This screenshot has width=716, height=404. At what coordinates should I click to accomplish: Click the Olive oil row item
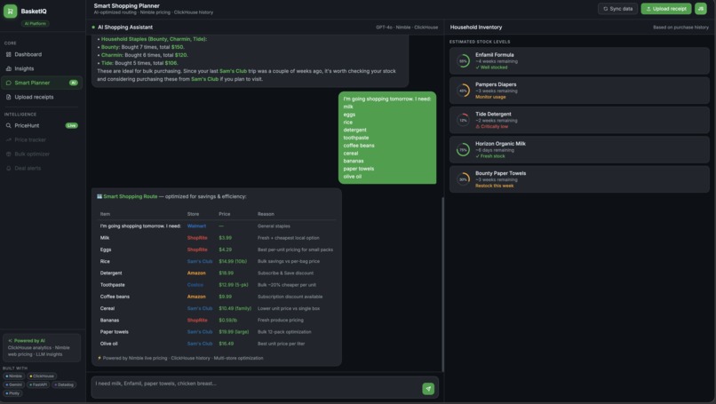[x=108, y=344]
